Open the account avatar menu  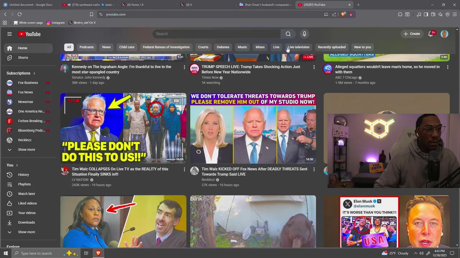445,34
